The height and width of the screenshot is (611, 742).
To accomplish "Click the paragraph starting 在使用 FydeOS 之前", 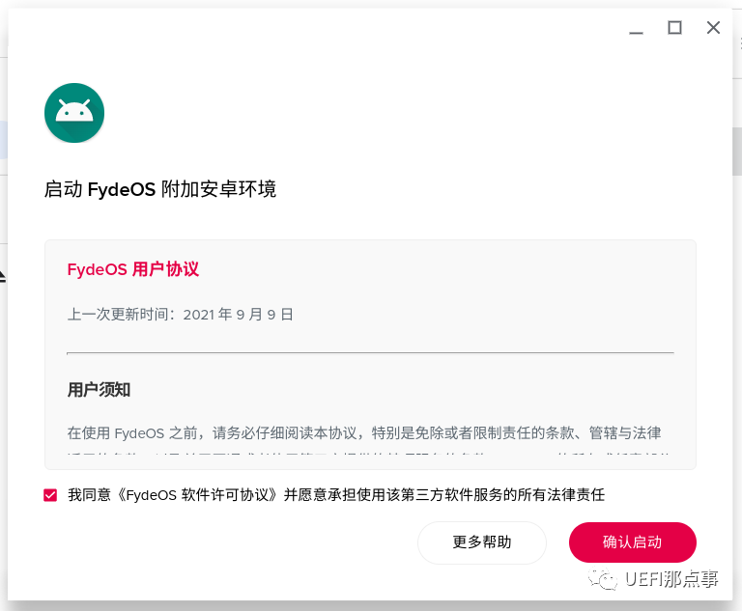I will 363,432.
